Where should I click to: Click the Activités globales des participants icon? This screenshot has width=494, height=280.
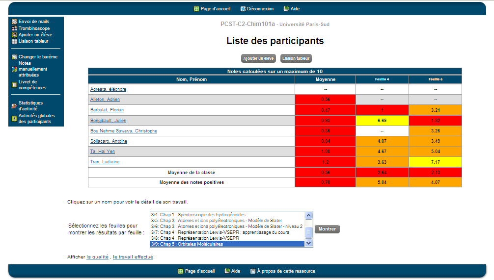(x=14, y=119)
